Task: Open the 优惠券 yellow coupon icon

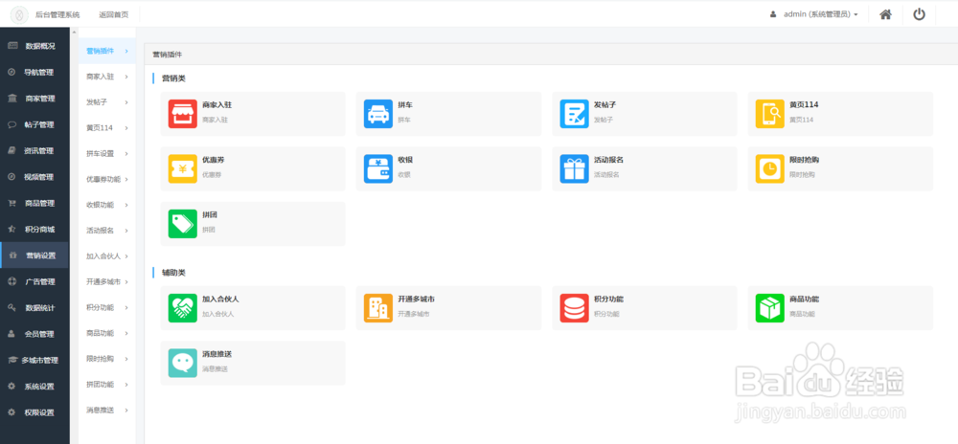Action: [183, 169]
